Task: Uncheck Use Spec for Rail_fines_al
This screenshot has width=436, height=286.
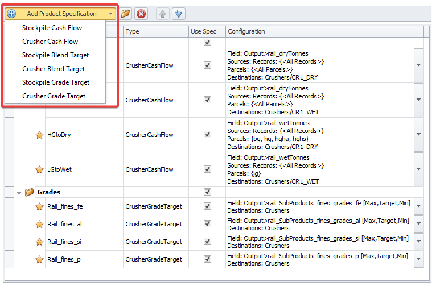Action: coord(207,224)
